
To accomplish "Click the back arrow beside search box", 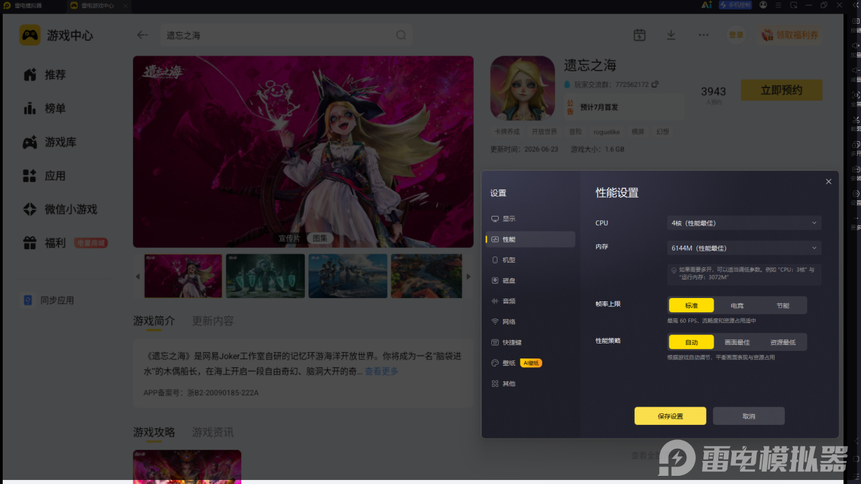I will pos(142,35).
